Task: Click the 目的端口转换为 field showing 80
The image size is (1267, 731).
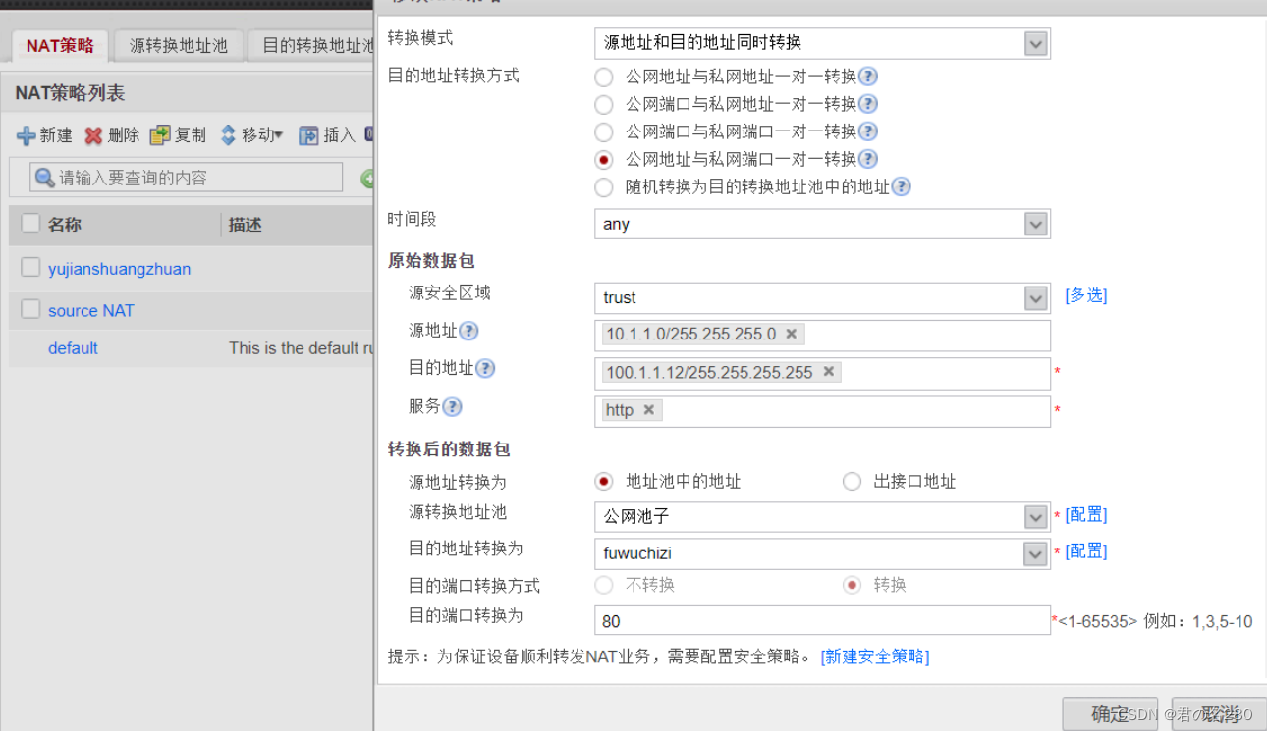Action: pyautogui.click(x=822, y=621)
